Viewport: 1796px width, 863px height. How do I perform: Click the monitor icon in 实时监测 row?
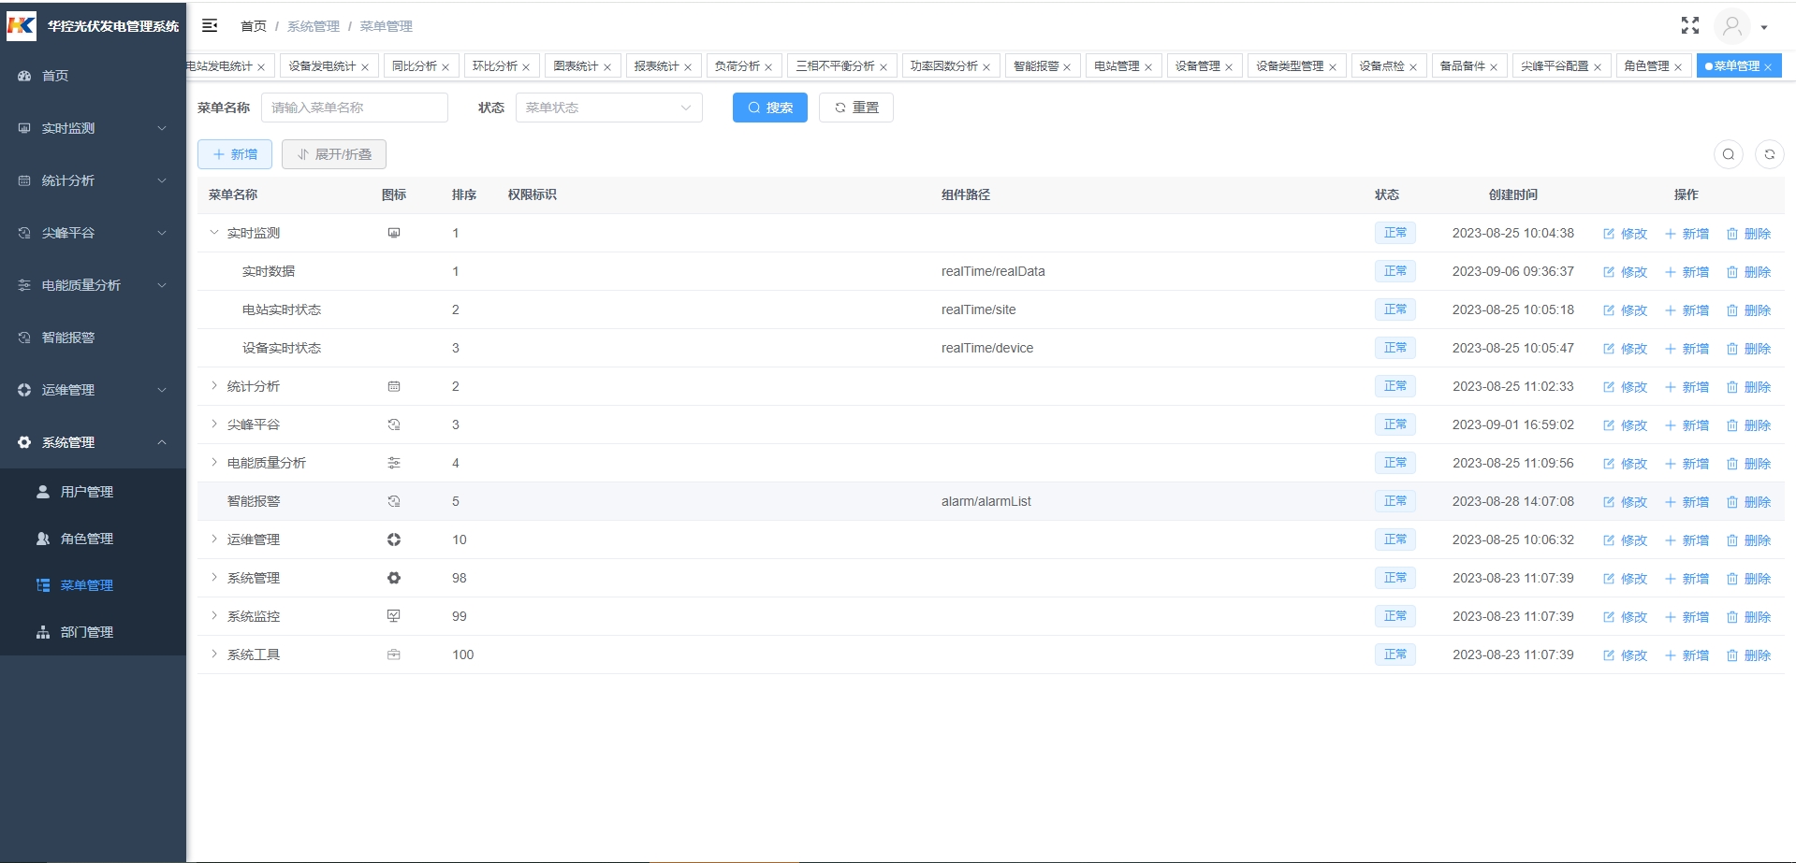coord(394,233)
